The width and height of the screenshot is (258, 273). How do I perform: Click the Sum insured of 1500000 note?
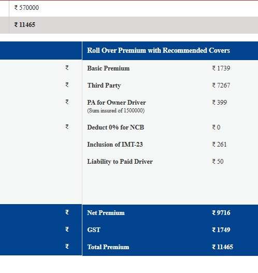click(x=116, y=110)
